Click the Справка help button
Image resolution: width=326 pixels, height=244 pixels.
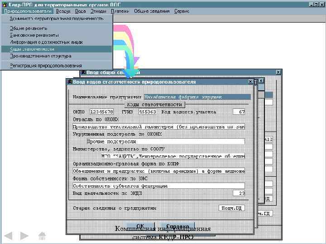pyautogui.click(x=177, y=226)
